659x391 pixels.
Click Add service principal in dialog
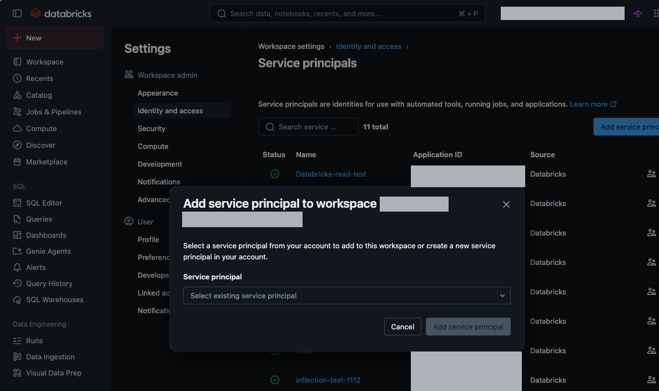click(468, 327)
